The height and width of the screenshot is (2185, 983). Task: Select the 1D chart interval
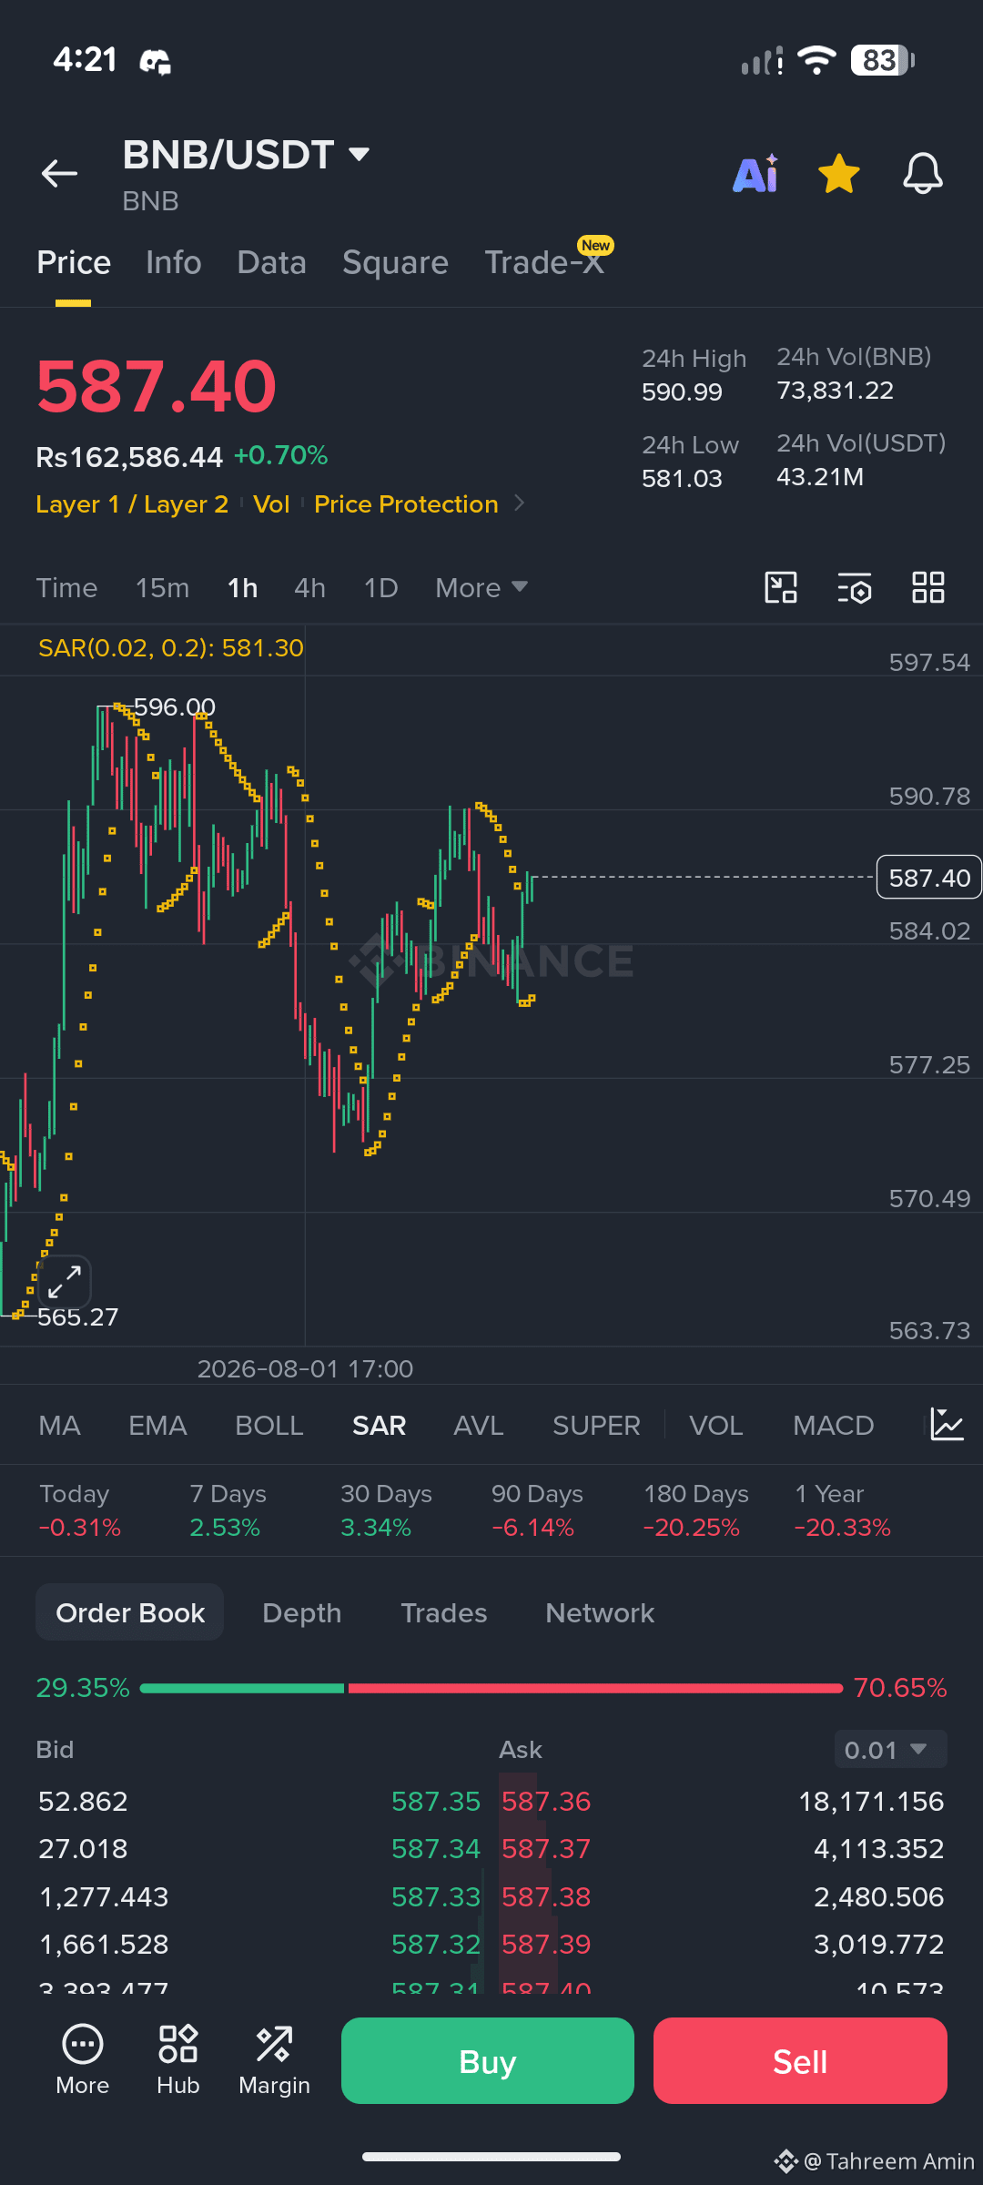pyautogui.click(x=380, y=588)
